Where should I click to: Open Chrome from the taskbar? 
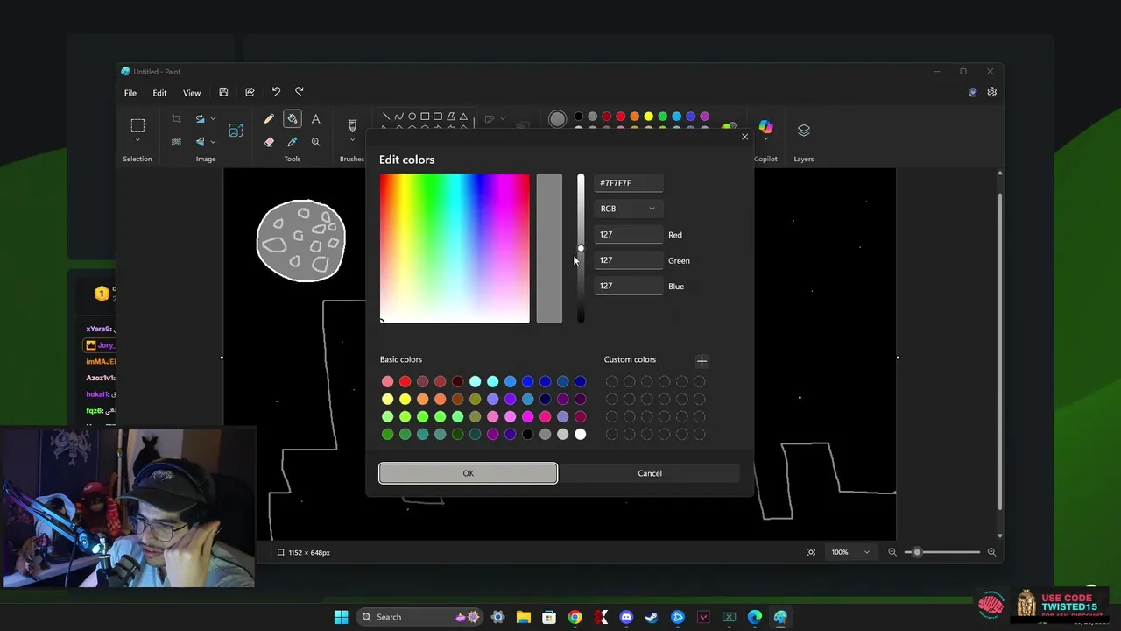pos(575,617)
